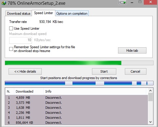The width and height of the screenshot is (158, 127).
Task: Select connection row with 856,664 KB
Action: tap(77, 122)
